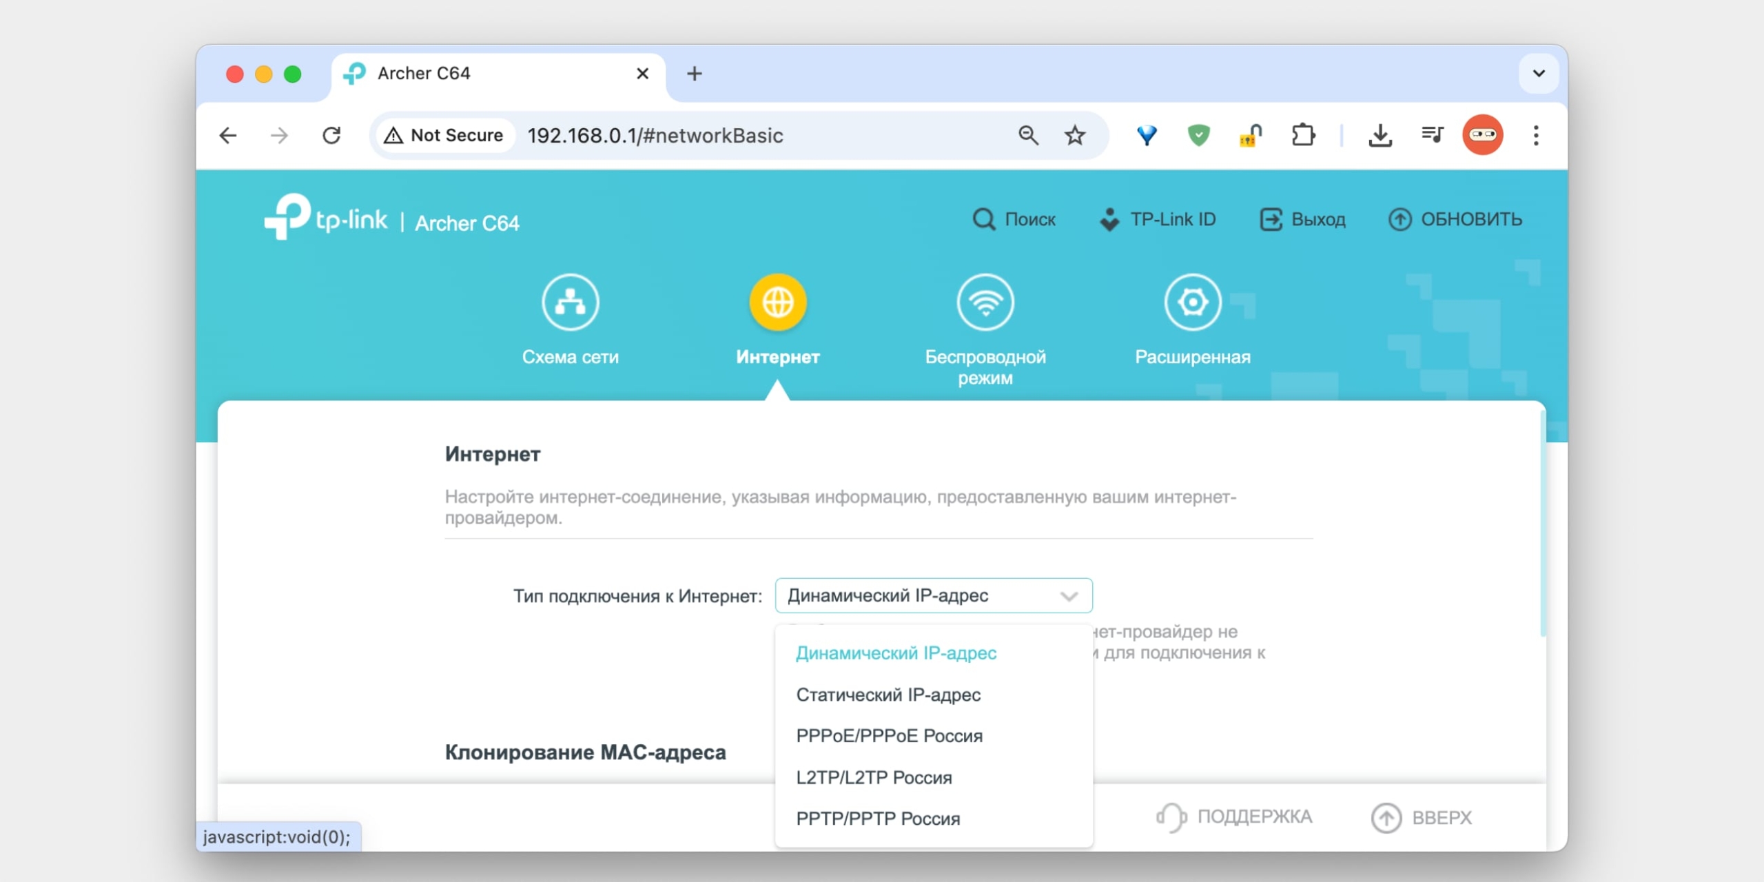Click the Поиск magnifier in the router header
This screenshot has width=1764, height=882.
click(x=983, y=219)
